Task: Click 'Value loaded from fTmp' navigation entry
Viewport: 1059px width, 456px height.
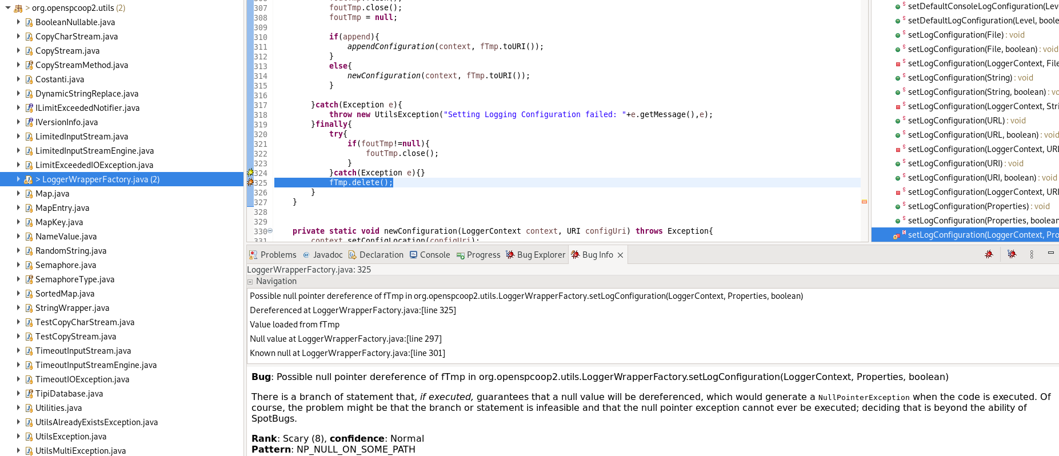Action: click(294, 325)
